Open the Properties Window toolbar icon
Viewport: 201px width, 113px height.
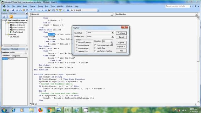point(57,10)
